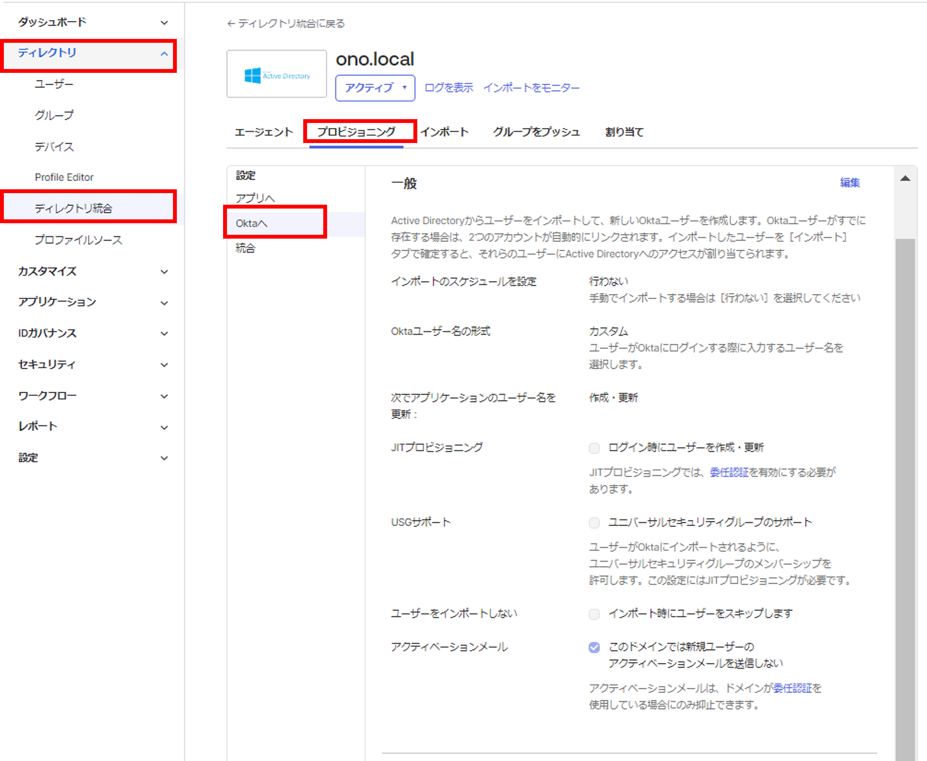The height and width of the screenshot is (761, 927).
Task: Click the scroll-up arrow in the settings panel
Action: [905, 178]
